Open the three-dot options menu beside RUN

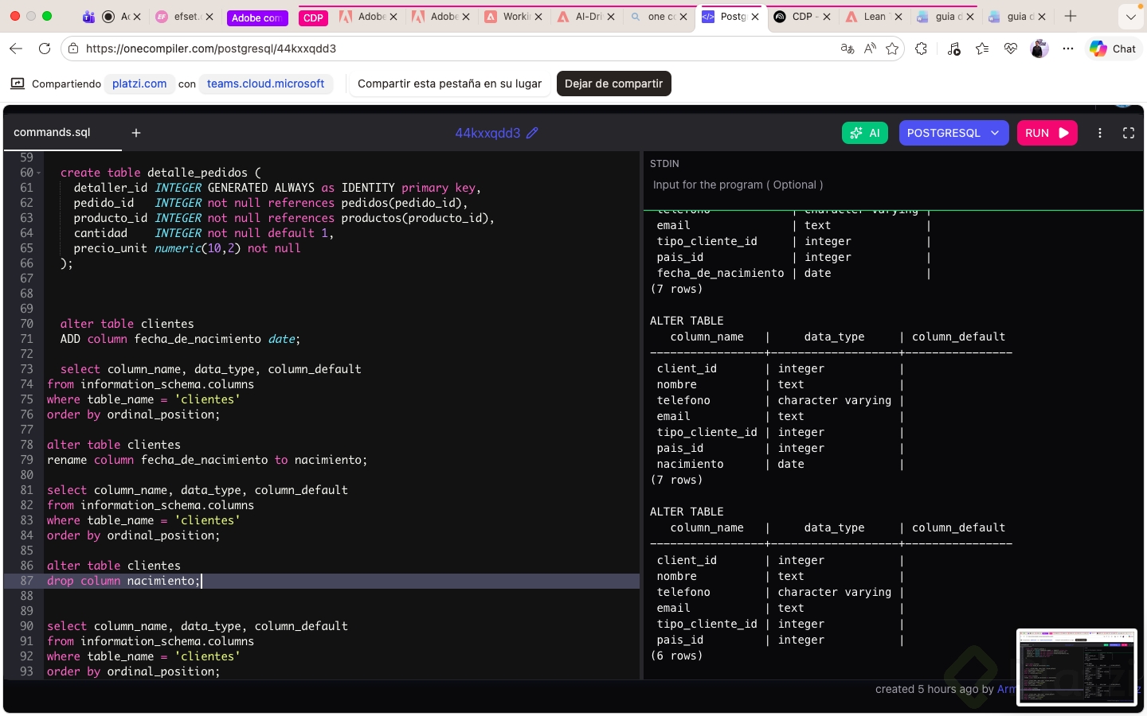tap(1100, 133)
